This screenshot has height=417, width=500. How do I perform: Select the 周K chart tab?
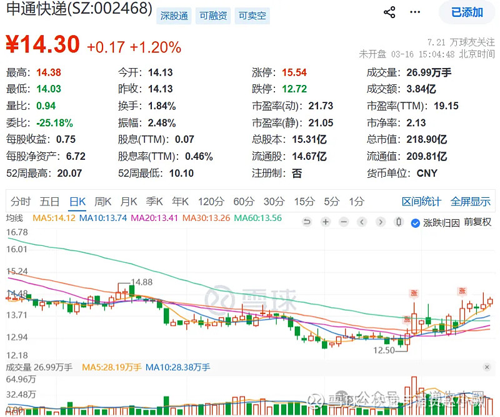click(102, 202)
